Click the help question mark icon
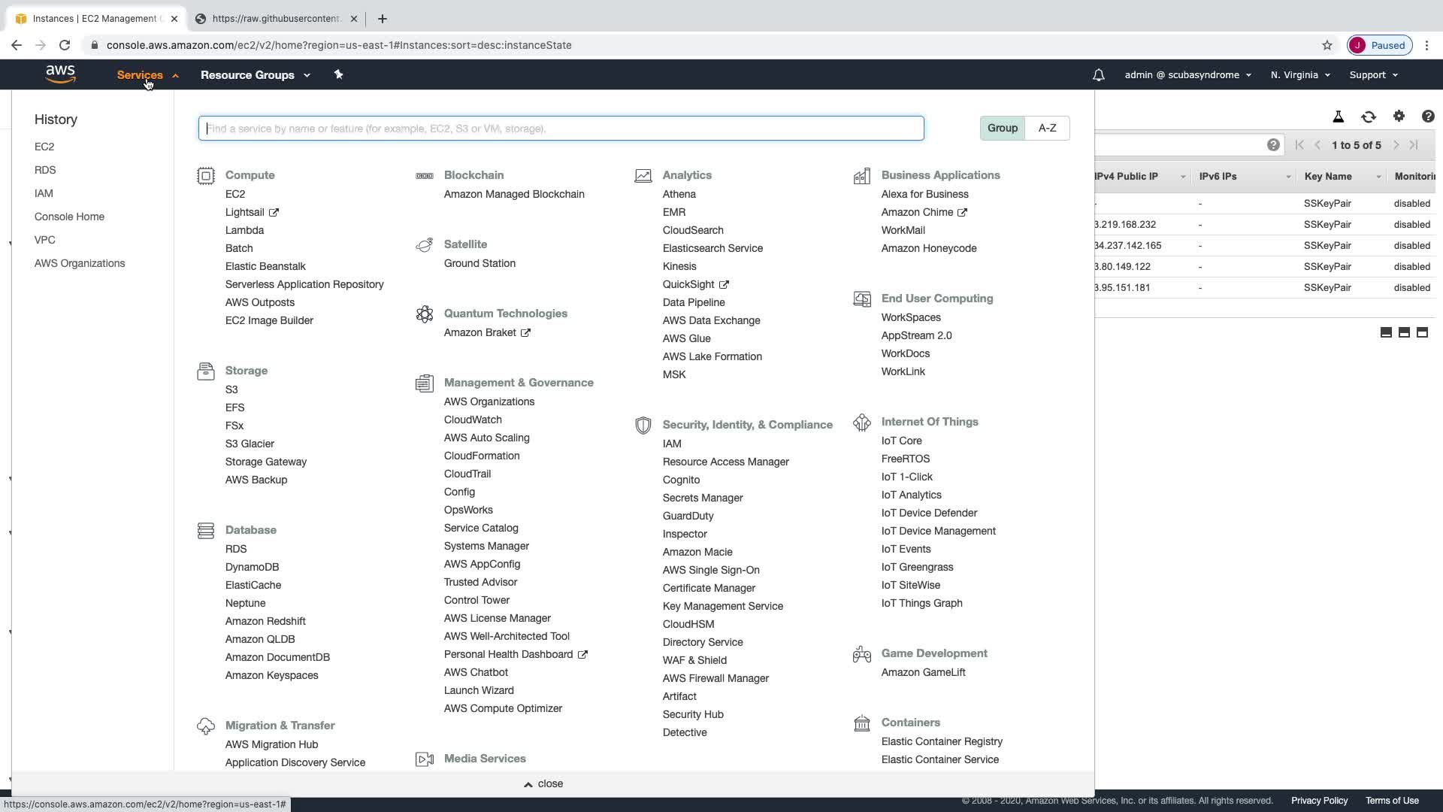Image resolution: width=1443 pixels, height=812 pixels. pyautogui.click(x=1427, y=117)
